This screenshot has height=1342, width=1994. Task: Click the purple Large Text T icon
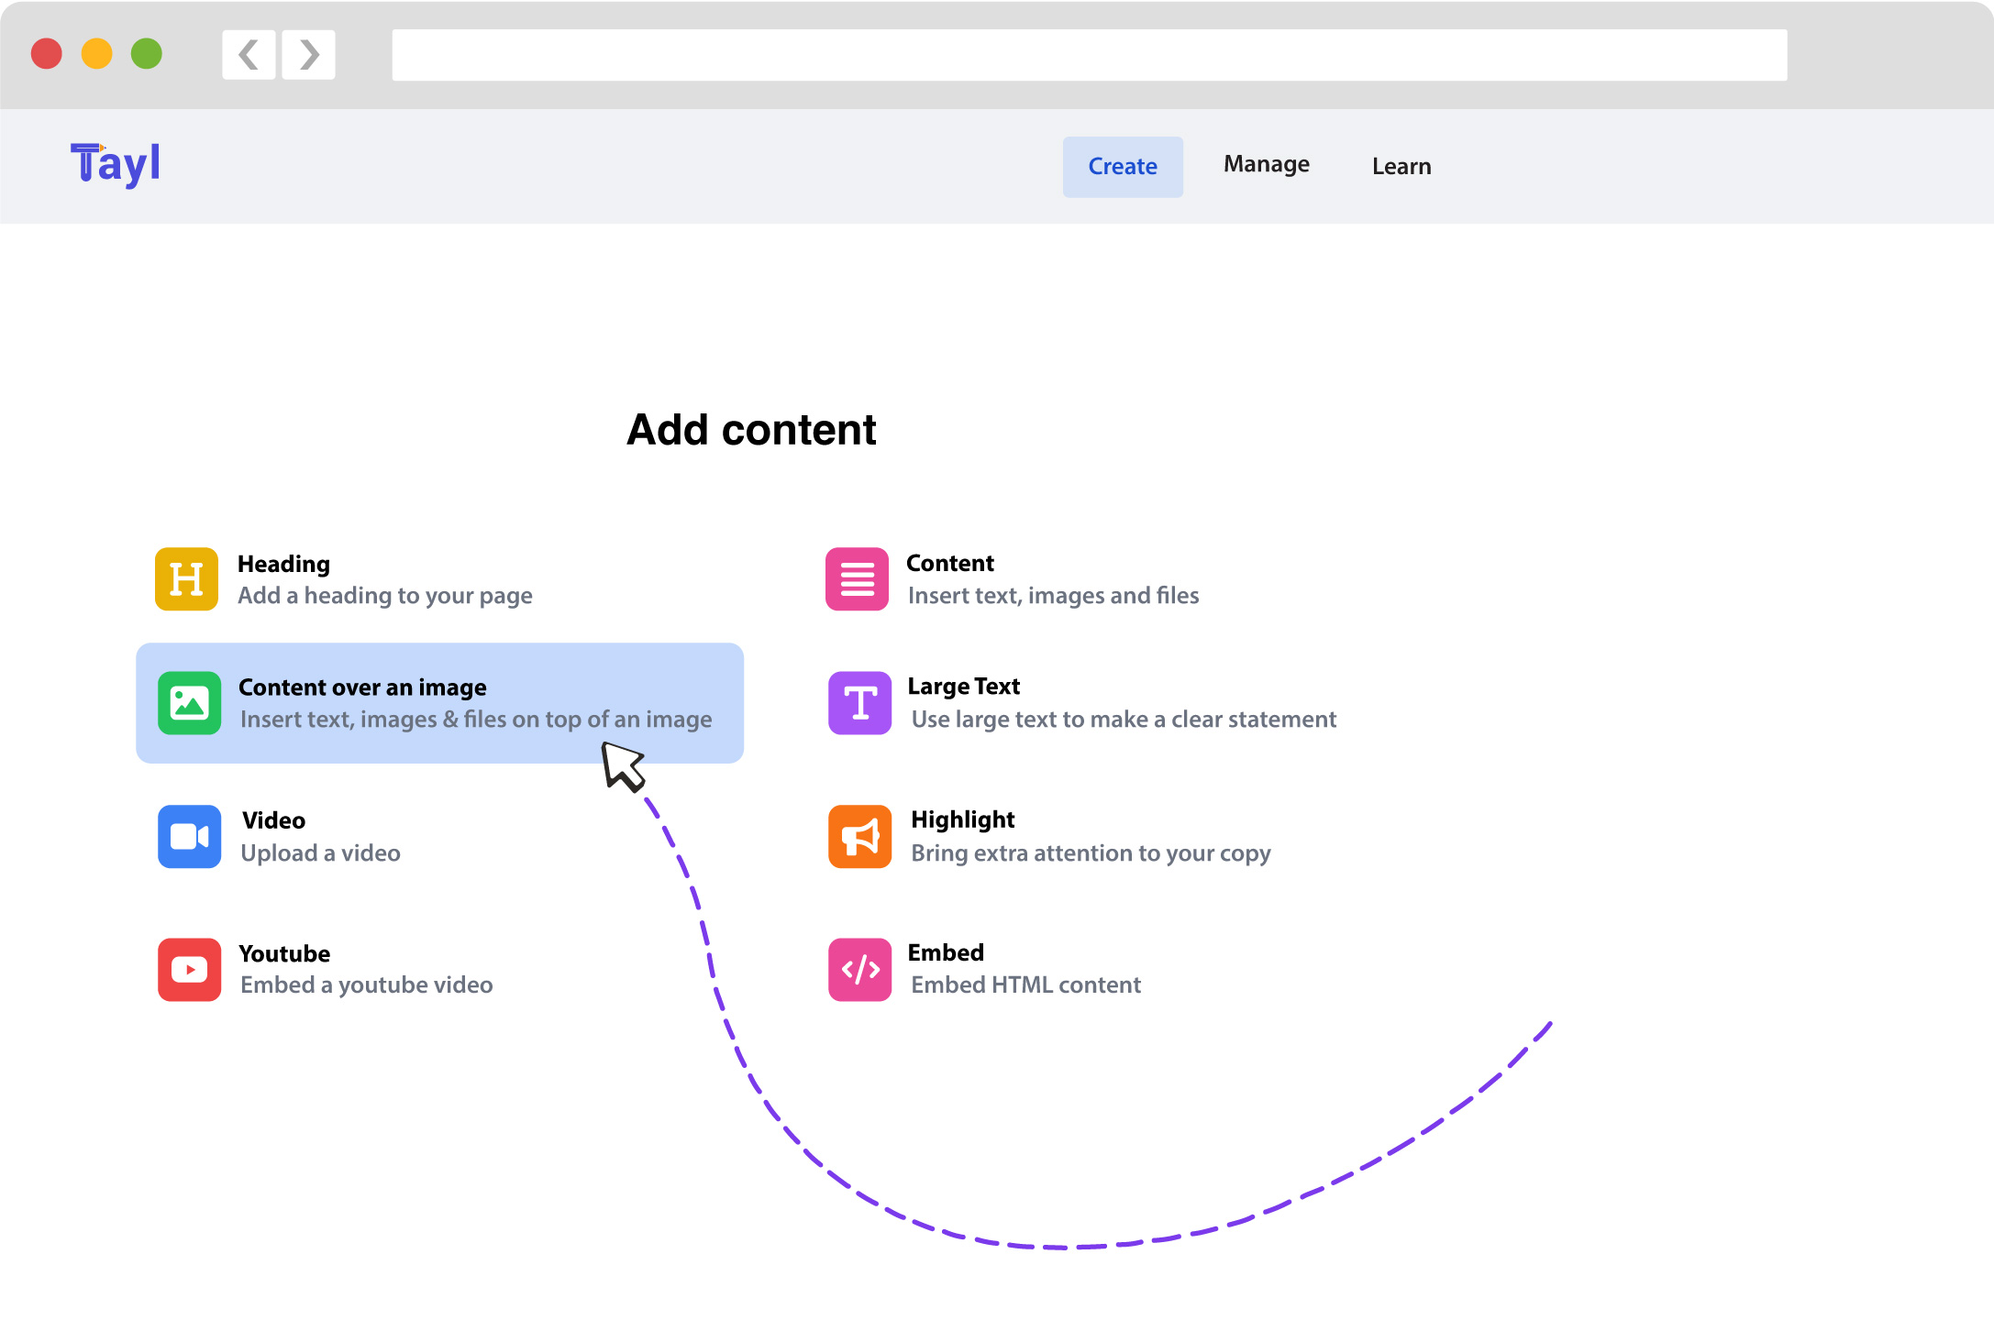click(x=859, y=703)
